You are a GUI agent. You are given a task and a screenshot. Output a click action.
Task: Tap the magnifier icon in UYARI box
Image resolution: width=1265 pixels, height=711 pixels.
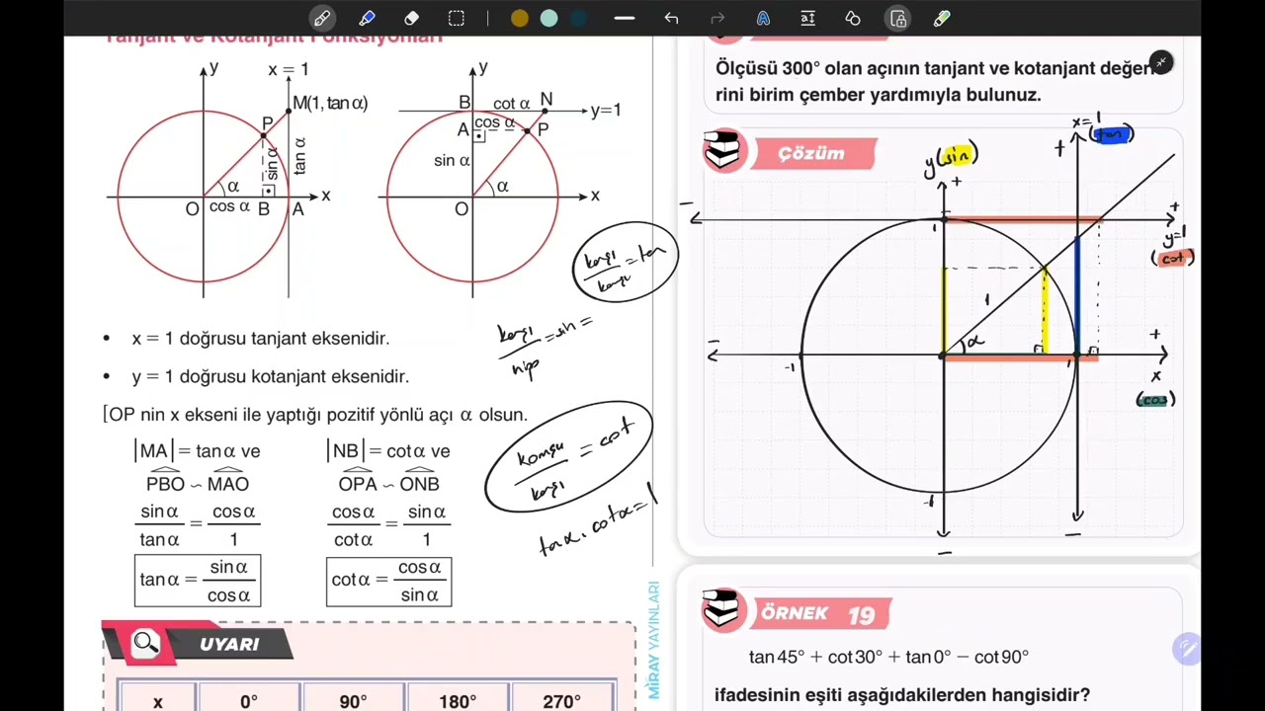click(x=146, y=644)
